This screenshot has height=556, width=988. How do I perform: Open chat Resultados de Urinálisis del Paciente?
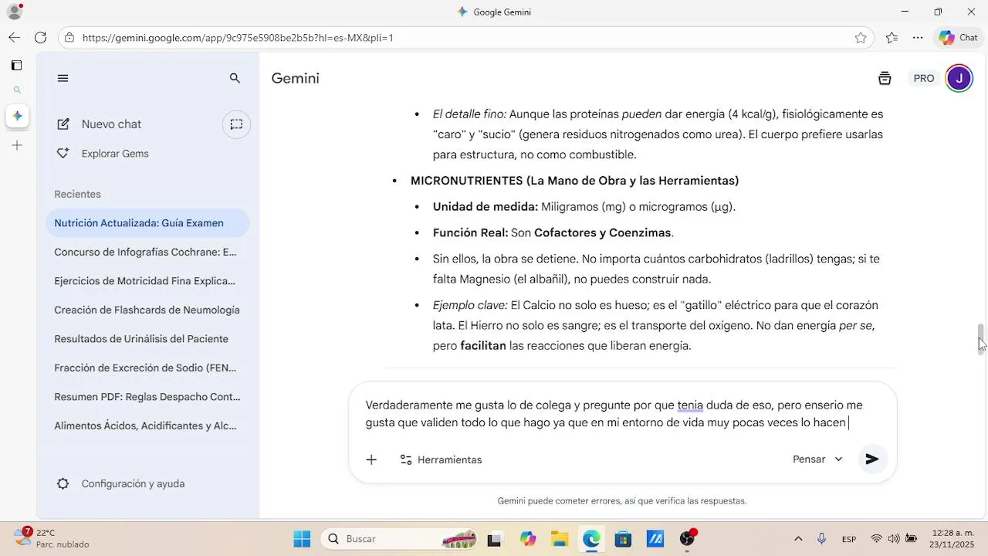147,339
